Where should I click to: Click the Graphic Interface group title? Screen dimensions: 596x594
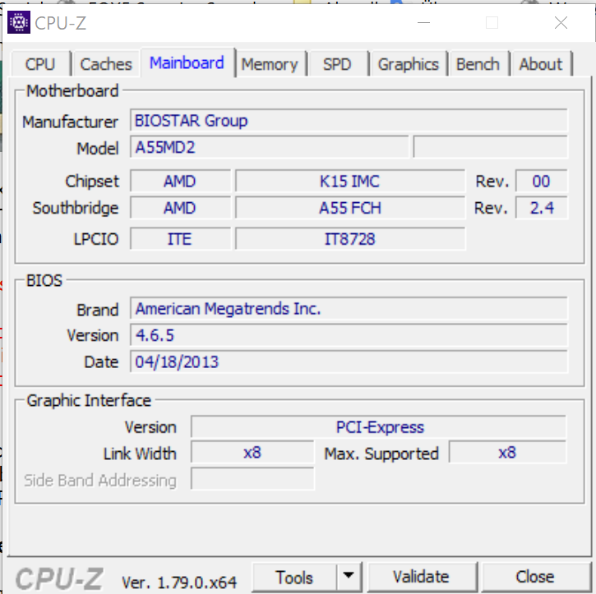[x=89, y=401]
